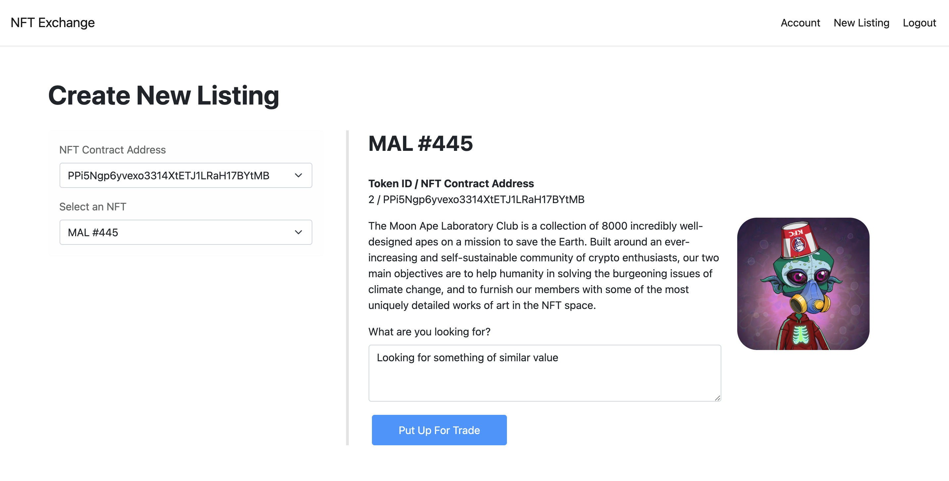Open the Account page
This screenshot has width=949, height=481.
pyautogui.click(x=800, y=23)
